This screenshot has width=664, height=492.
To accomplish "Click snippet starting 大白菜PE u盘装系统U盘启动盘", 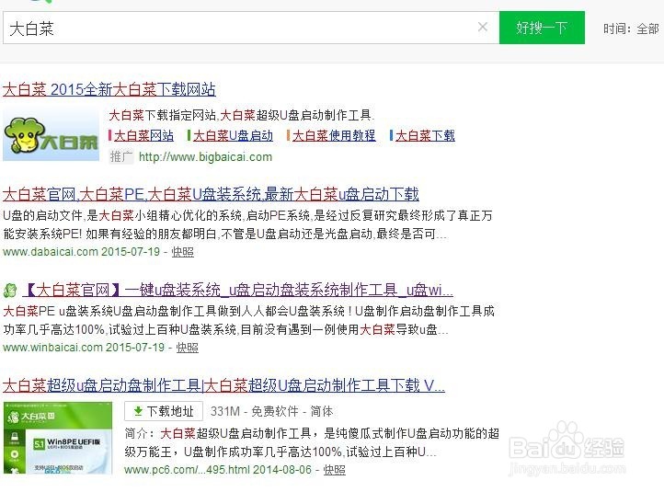I will tap(248, 321).
